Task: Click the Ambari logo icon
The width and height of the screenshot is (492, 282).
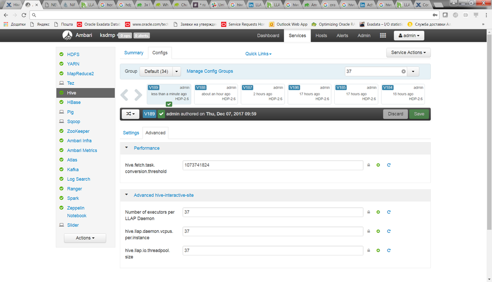Action: click(x=67, y=35)
